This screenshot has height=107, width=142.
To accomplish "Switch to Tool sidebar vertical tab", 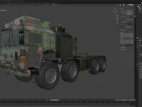I will (x=135, y=13).
